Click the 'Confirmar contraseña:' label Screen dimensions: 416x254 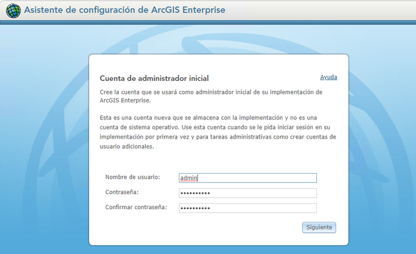136,207
